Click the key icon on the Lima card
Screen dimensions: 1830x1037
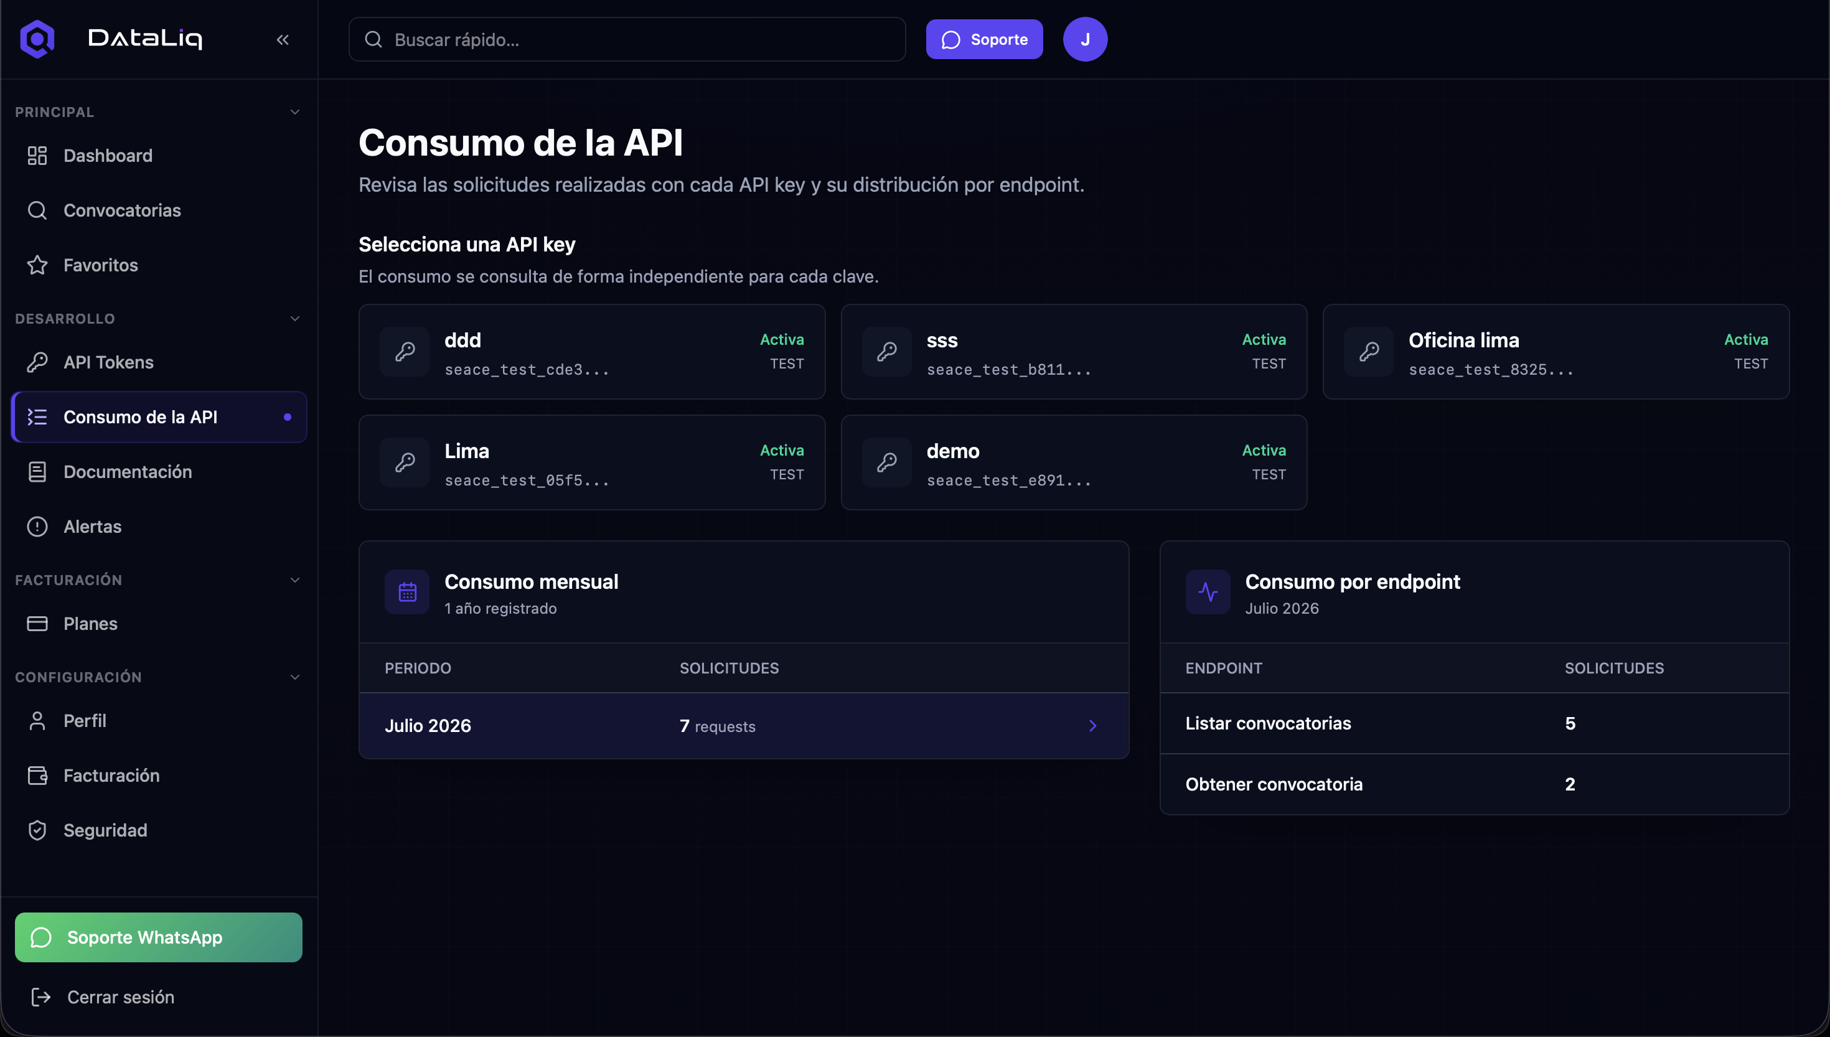pos(405,462)
